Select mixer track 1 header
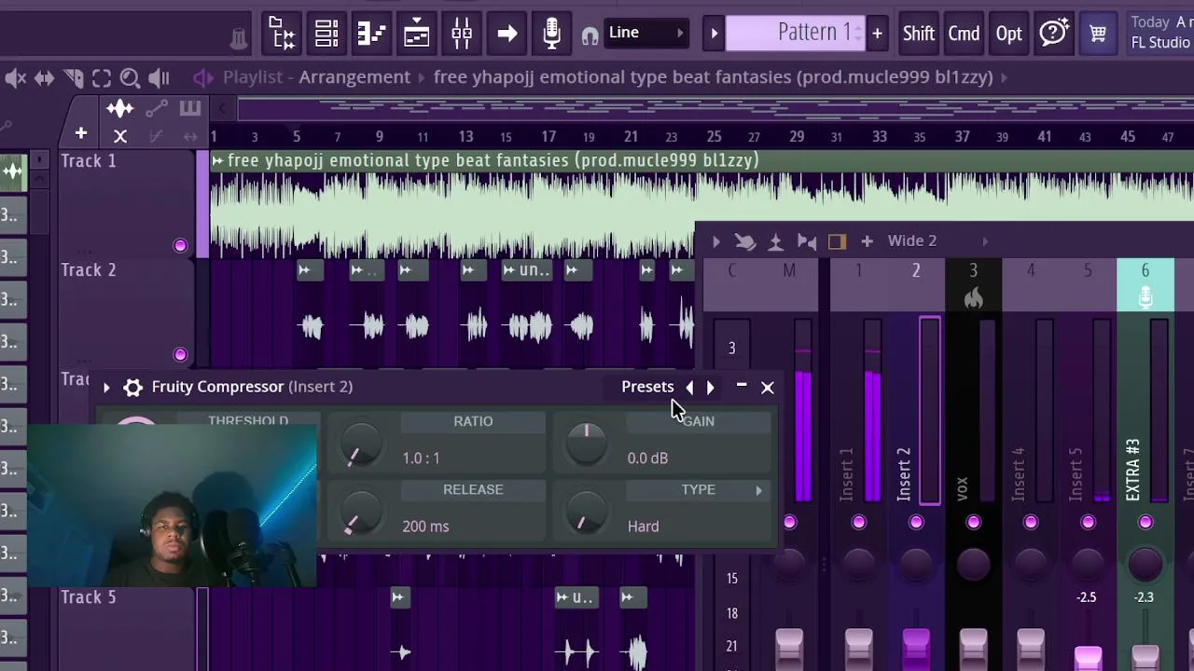1194x671 pixels. coord(858,284)
